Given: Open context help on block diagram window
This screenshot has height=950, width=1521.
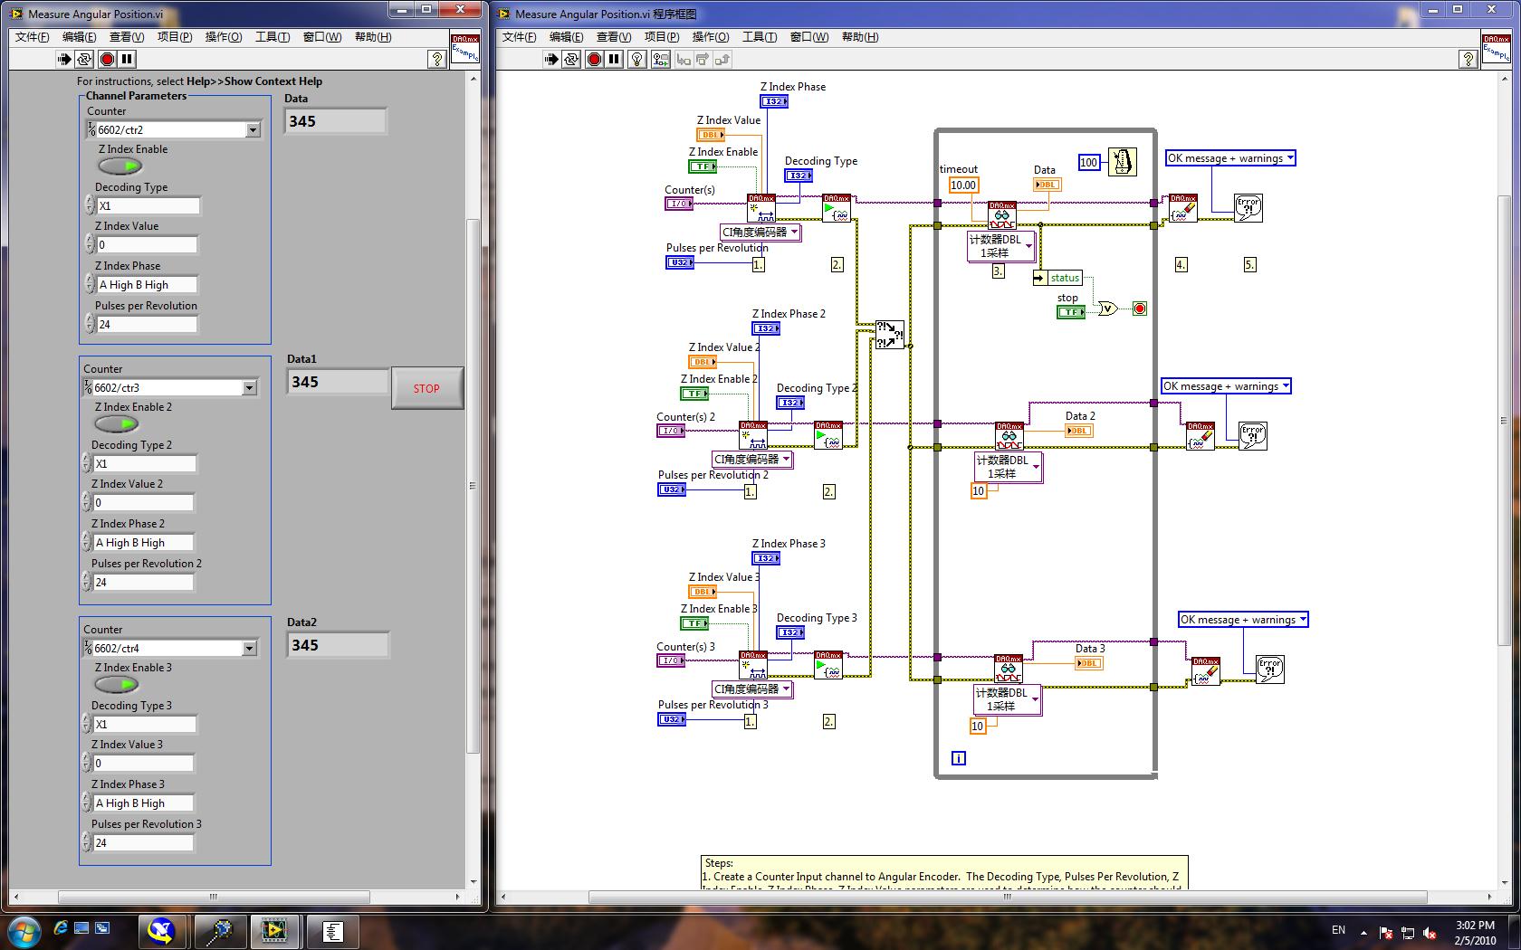Looking at the screenshot, I should (x=1468, y=60).
